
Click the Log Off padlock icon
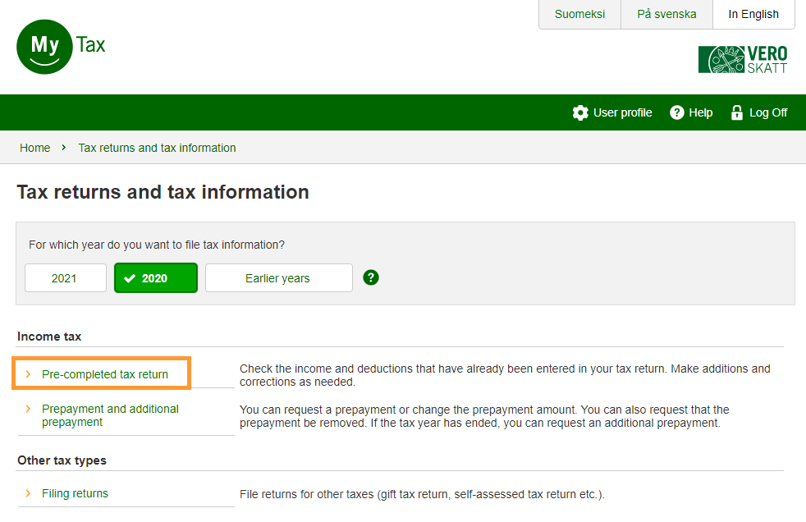click(736, 112)
